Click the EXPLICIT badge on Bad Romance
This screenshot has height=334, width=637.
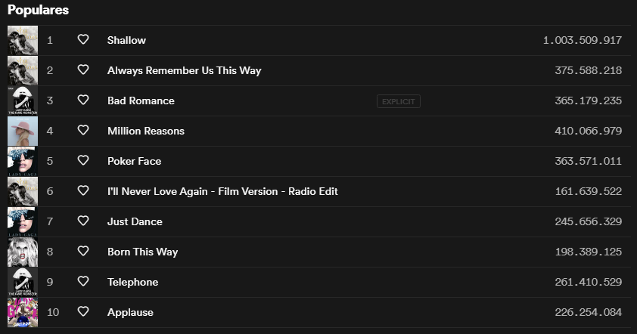coord(399,101)
